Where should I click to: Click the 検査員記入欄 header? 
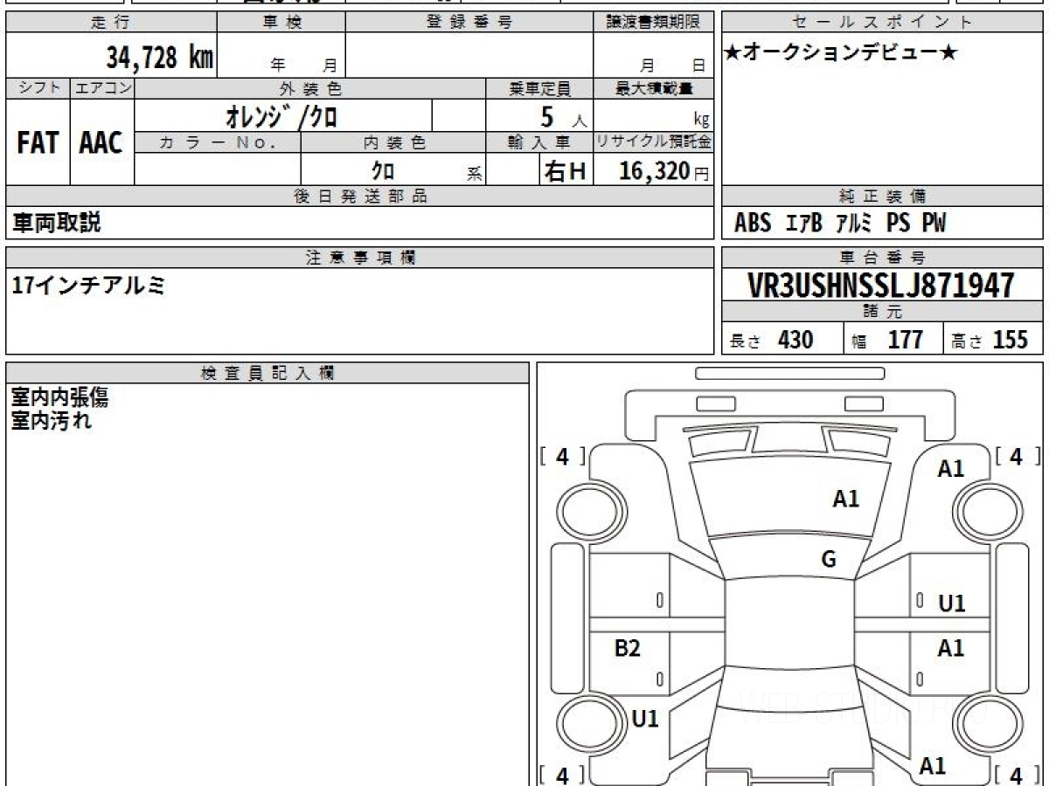coord(267,373)
